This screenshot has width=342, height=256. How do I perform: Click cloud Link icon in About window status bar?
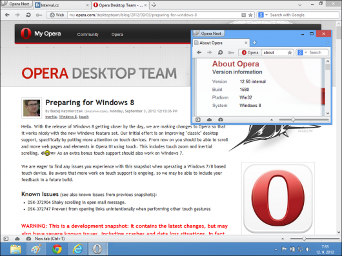(209, 119)
